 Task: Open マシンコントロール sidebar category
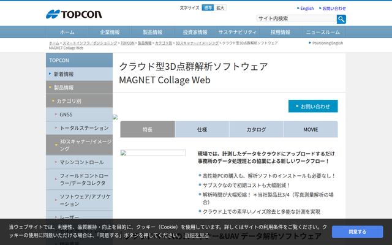(79, 162)
